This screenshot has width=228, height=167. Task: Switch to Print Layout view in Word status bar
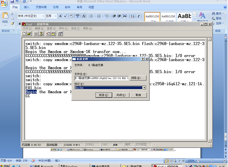pos(167,161)
